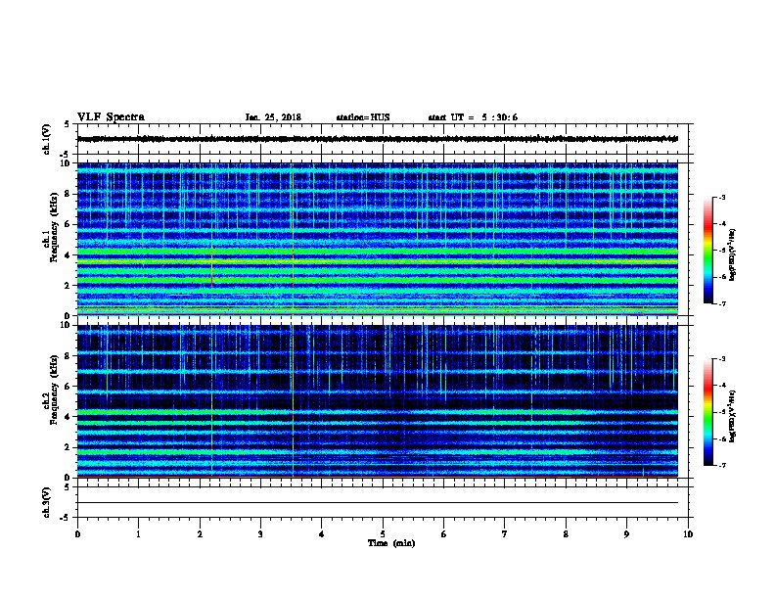
Task: Click the "-5" tick on ch.3(V) axis
Action: point(66,518)
